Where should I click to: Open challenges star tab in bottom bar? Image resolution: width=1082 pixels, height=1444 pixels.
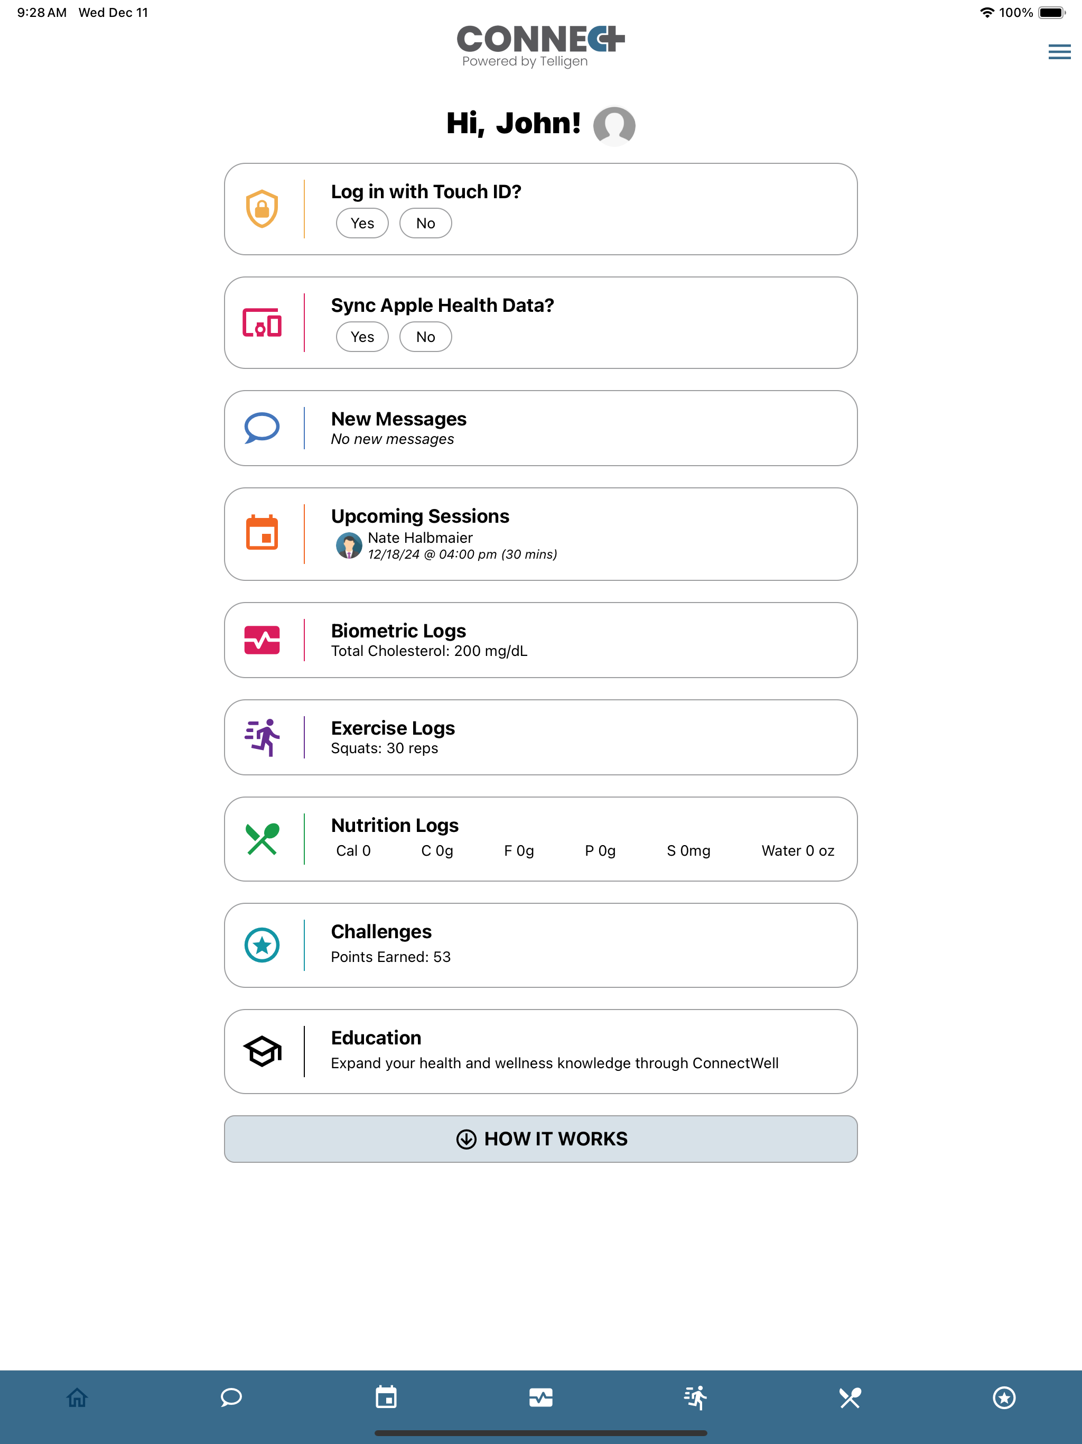point(1004,1397)
